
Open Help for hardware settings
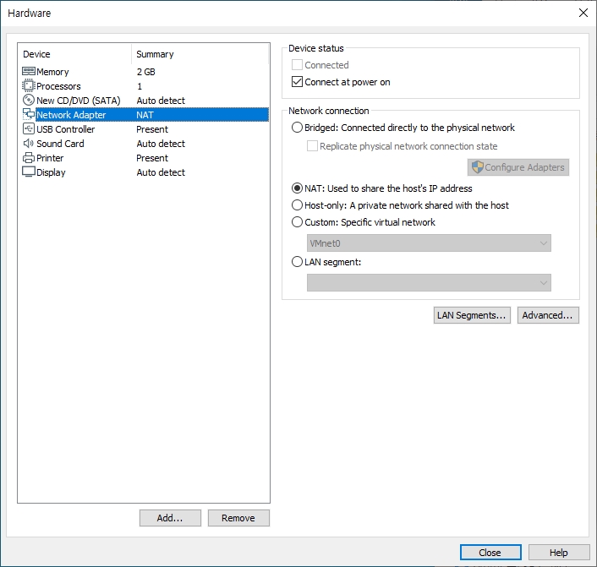[x=559, y=552]
